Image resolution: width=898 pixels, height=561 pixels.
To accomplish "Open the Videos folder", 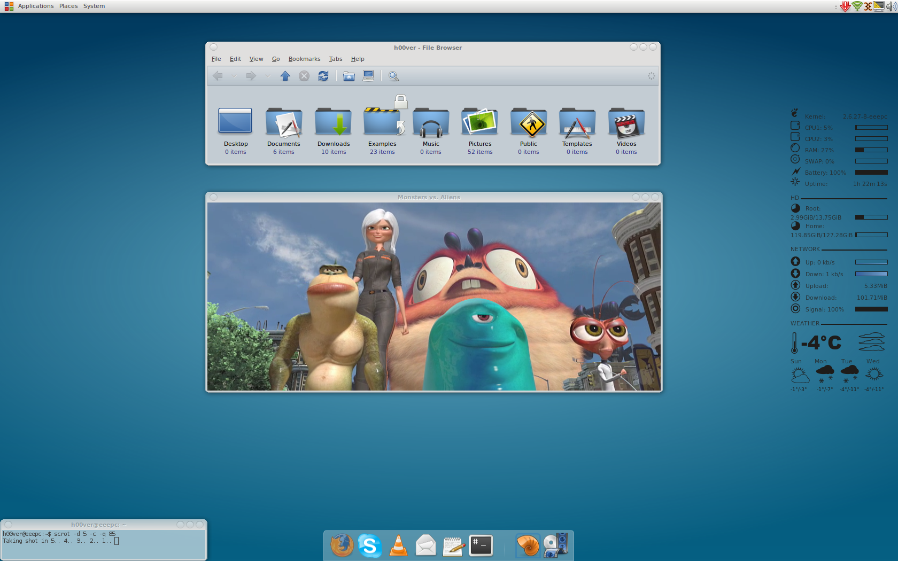I will coord(626,131).
